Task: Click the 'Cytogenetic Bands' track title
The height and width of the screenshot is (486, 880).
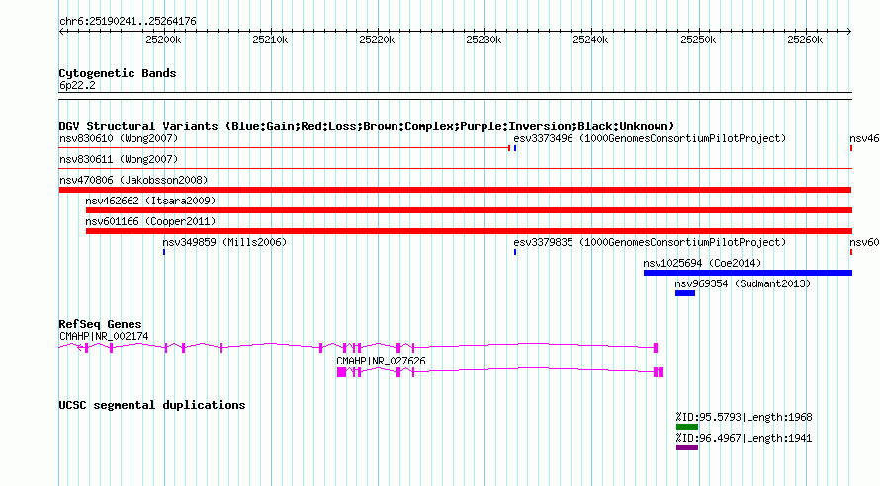Action: (118, 73)
